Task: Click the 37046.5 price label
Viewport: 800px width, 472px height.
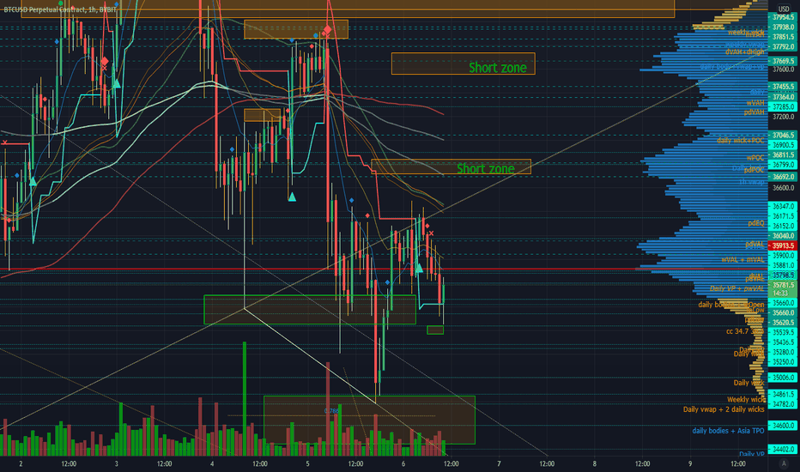Action: (x=783, y=136)
